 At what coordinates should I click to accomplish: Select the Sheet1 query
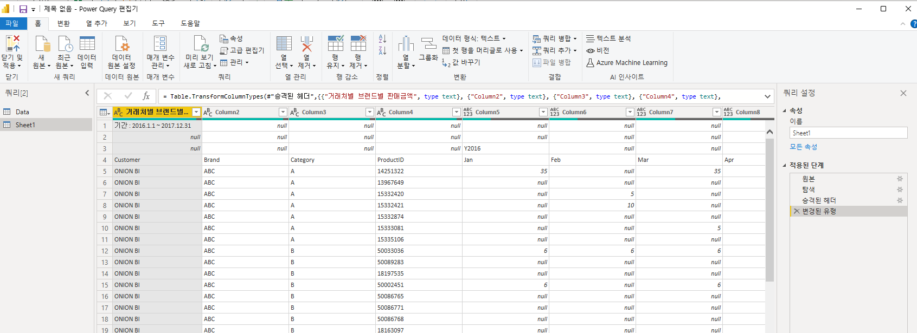pyautogui.click(x=46, y=125)
